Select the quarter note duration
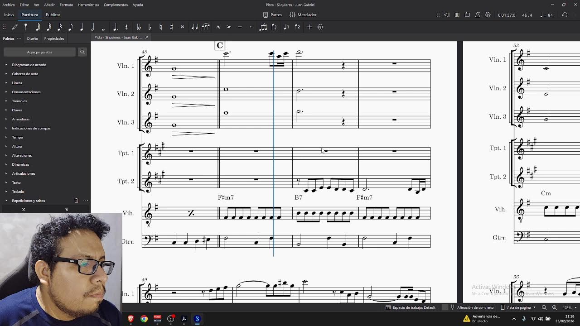The width and height of the screenshot is (580, 326). click(82, 27)
